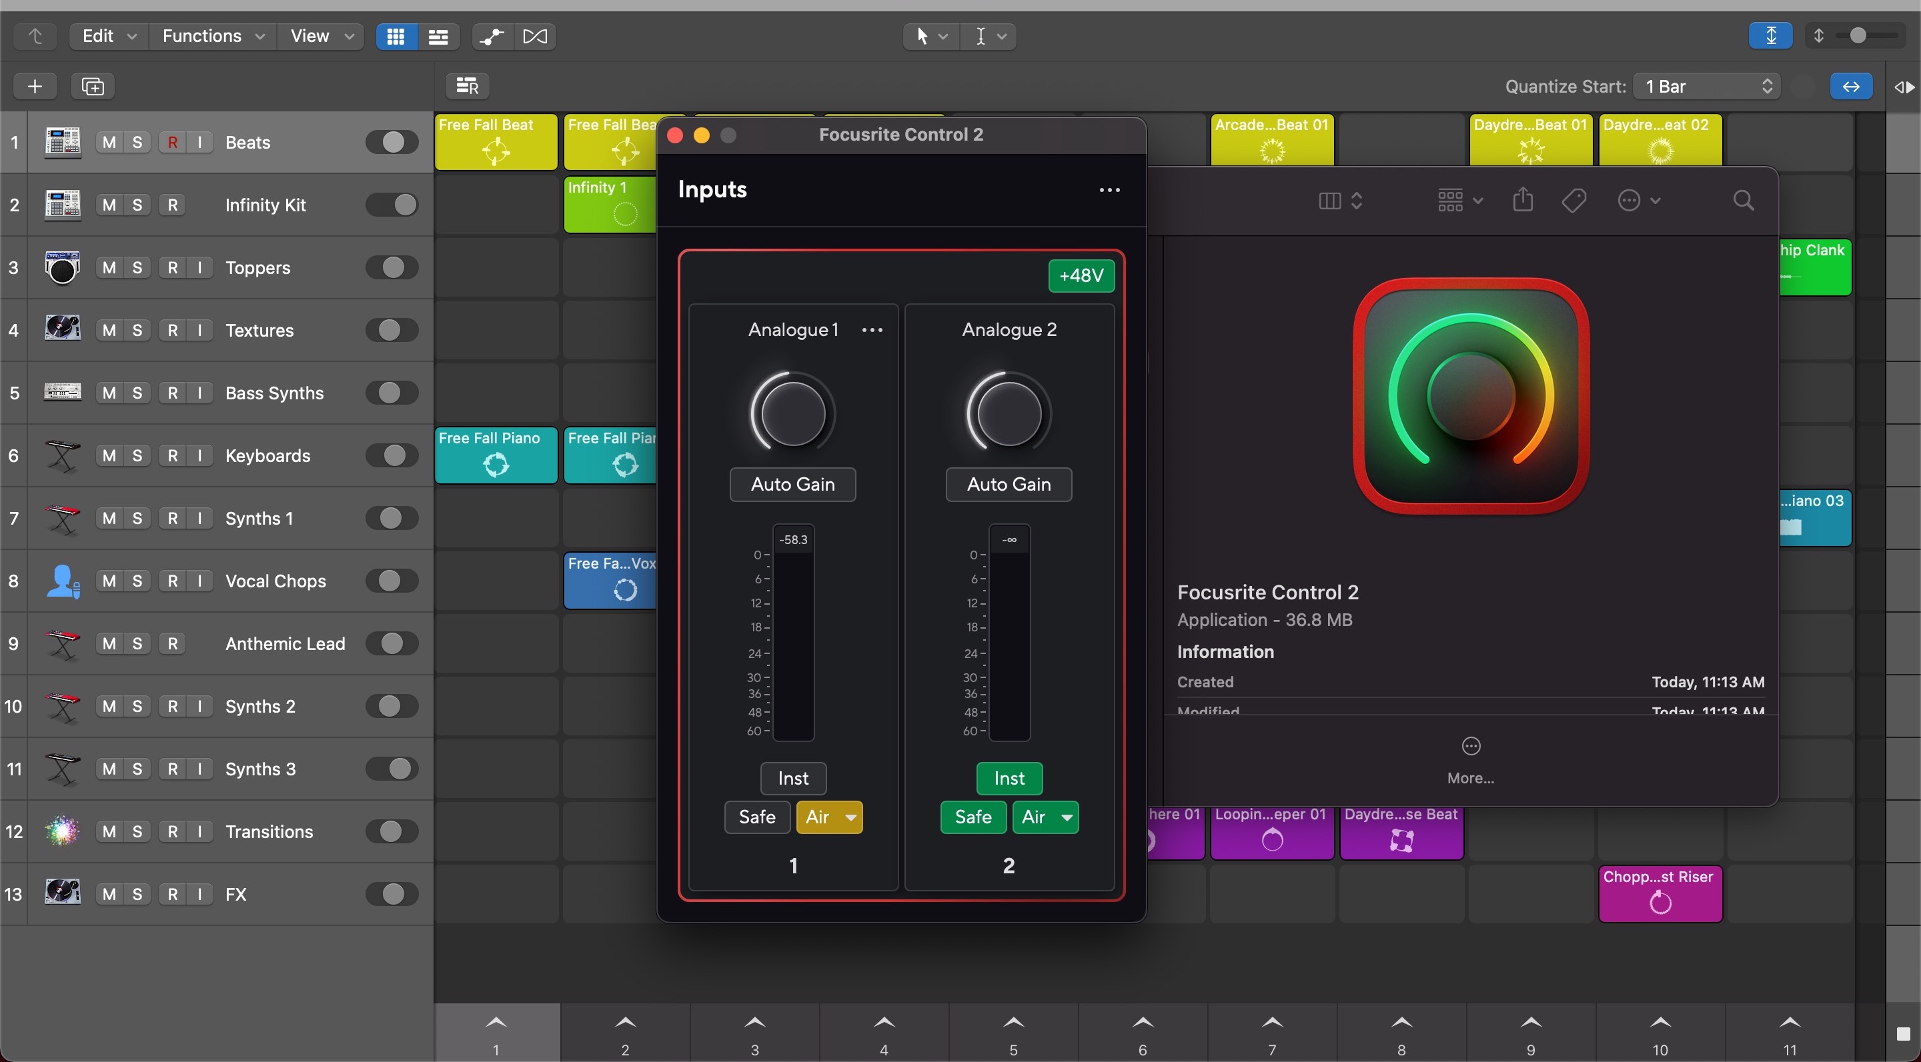Trigger the Free Fall Beat cell
This screenshot has width=1921, height=1062.
tap(495, 141)
